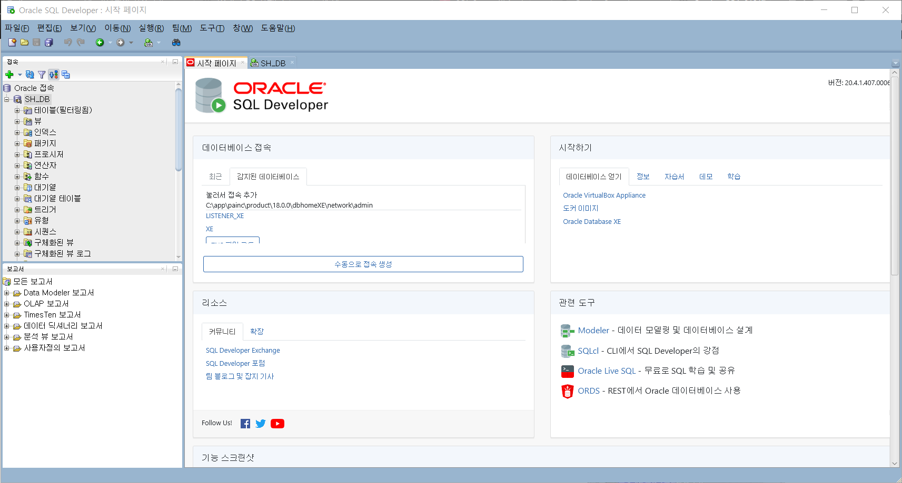902x483 pixels.
Task: Click the Open folder toolbar icon
Action: click(24, 43)
